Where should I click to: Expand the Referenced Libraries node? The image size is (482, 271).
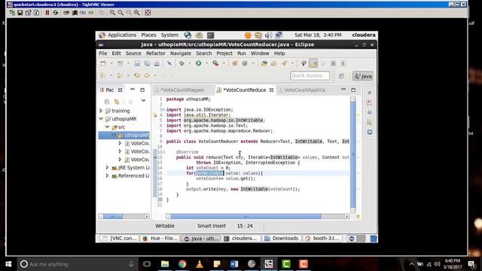tap(107, 175)
